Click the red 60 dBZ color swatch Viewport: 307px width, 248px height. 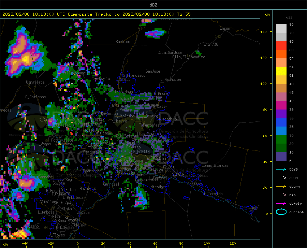(x=281, y=46)
